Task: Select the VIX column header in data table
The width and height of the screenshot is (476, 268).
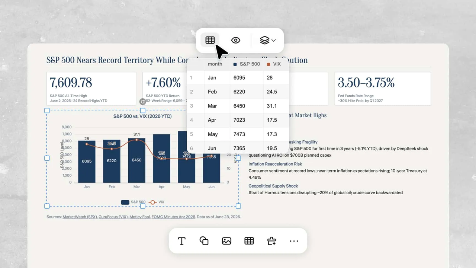Action: click(x=276, y=64)
